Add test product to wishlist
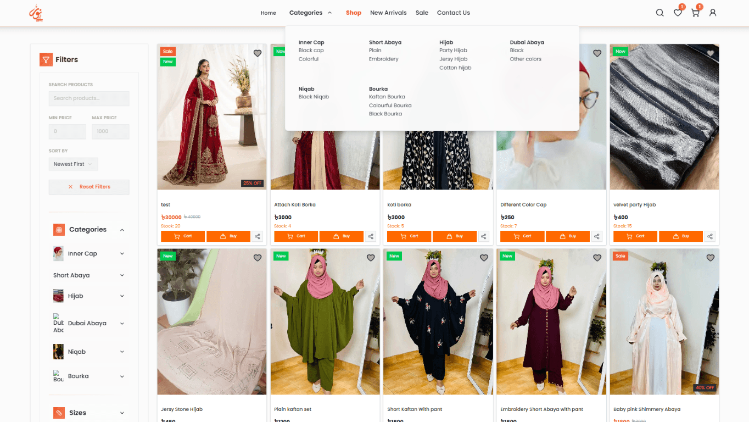The width and height of the screenshot is (749, 422). point(258,53)
